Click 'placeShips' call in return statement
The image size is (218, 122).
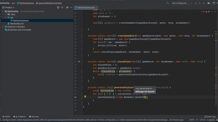click(x=108, y=52)
